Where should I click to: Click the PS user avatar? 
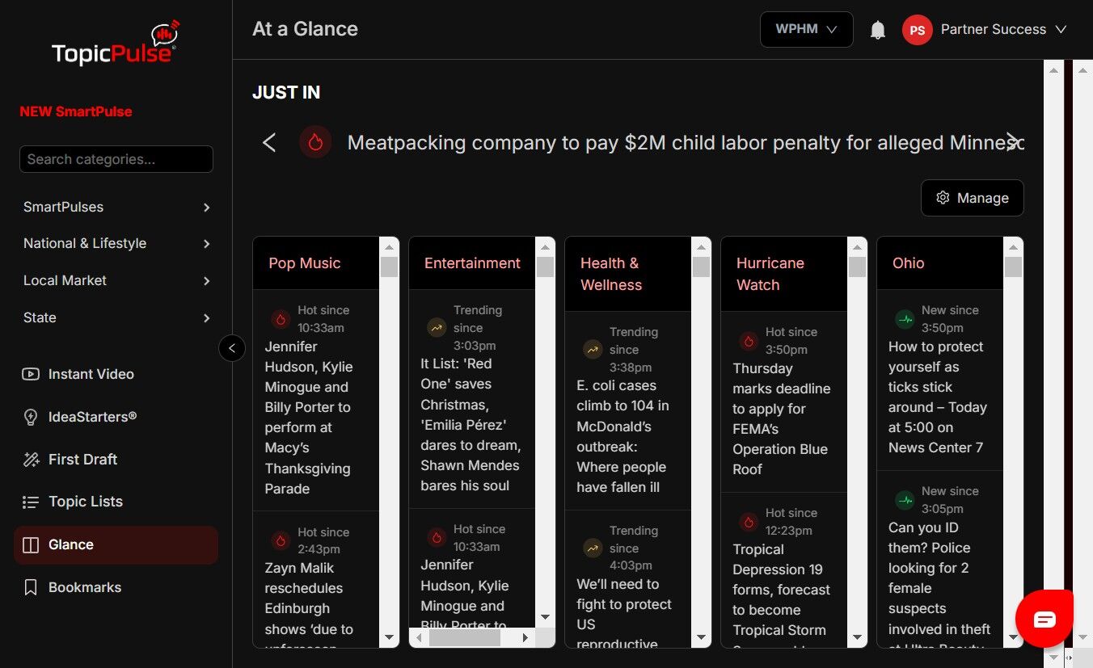point(917,30)
